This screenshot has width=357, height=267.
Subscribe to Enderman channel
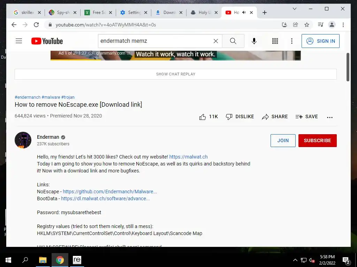[x=317, y=140]
